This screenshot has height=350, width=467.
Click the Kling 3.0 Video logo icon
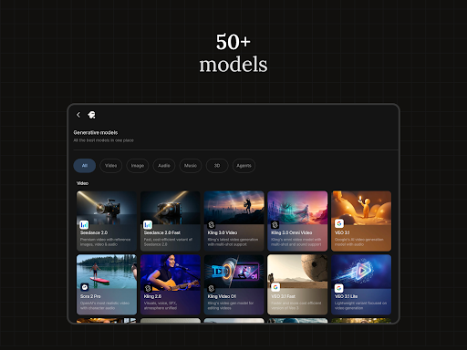(212, 224)
